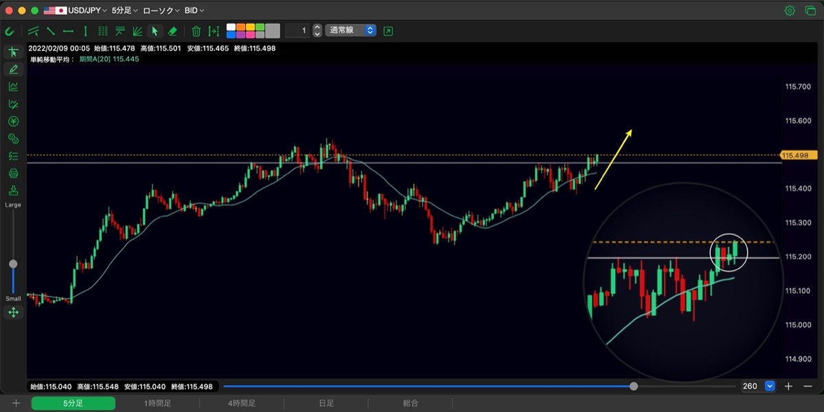Click the yen coin icon in sidebar

click(13, 122)
